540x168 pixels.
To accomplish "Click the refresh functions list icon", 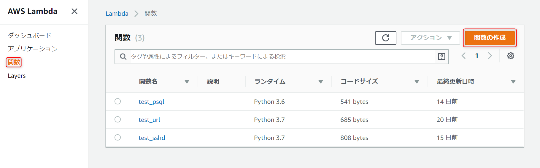I will point(385,38).
